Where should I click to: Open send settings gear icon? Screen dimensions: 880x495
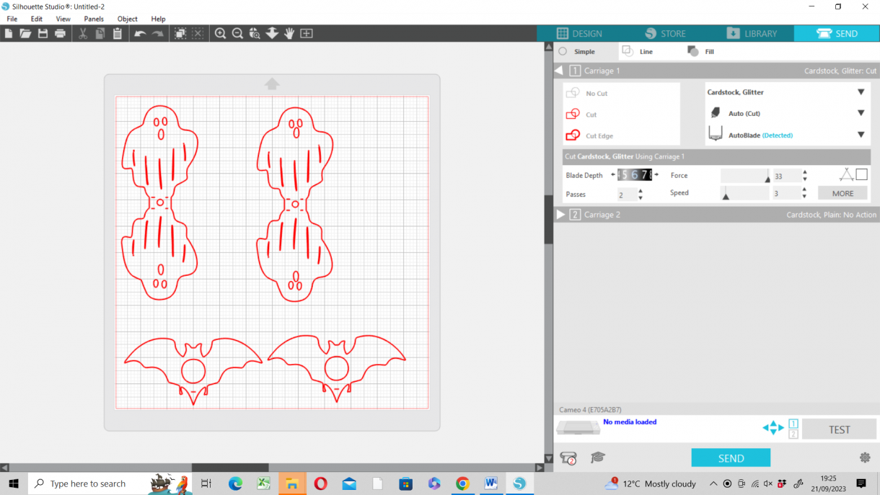coord(865,458)
